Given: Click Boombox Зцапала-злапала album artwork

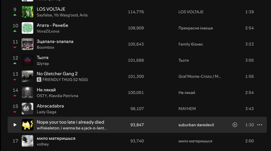Looking at the screenshot, I should pos(28,44).
